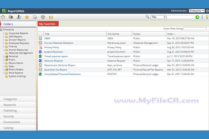
Task: Open Department Variance Report link
Action: pyautogui.click(x=60, y=65)
